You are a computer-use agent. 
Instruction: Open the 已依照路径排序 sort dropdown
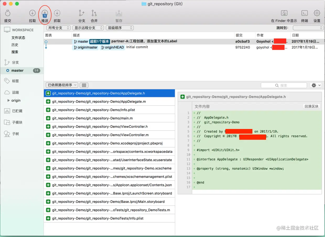62,85
